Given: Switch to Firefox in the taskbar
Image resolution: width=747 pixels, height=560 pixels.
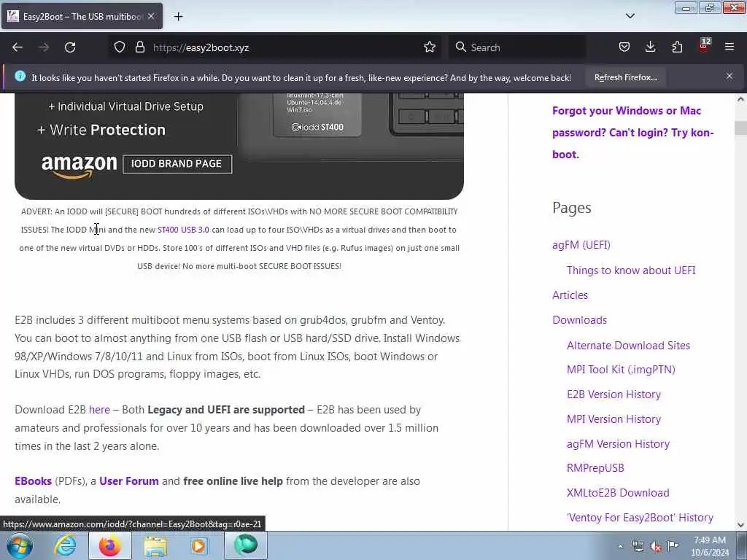Looking at the screenshot, I should click(110, 545).
